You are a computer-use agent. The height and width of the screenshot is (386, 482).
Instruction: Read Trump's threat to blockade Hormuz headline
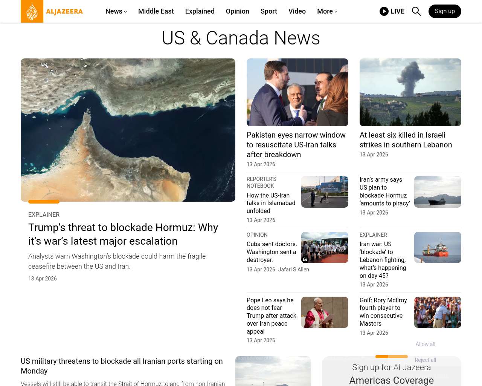pos(123,234)
